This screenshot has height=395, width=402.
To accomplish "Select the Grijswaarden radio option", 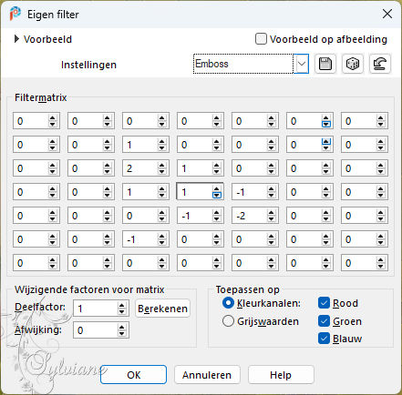I will [x=228, y=321].
